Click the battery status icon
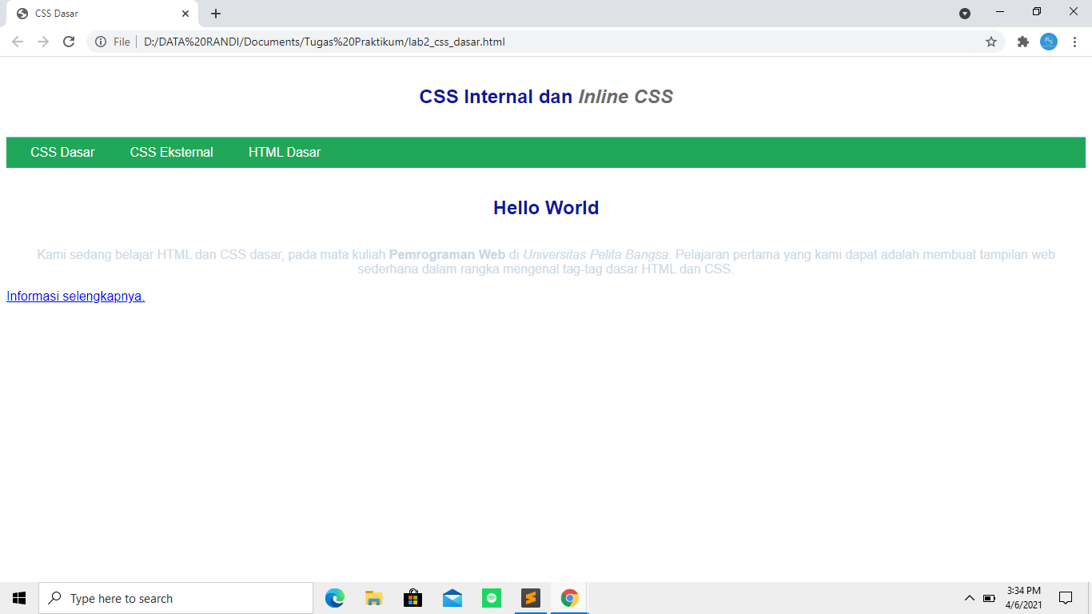The image size is (1092, 614). pos(988,597)
